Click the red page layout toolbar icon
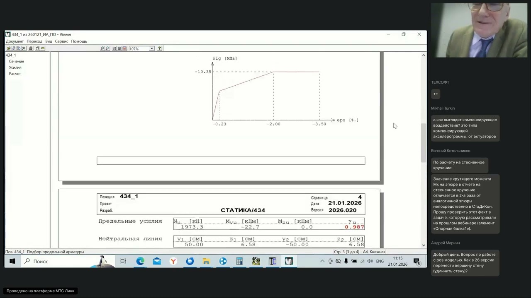531x298 pixels. tap(124, 48)
